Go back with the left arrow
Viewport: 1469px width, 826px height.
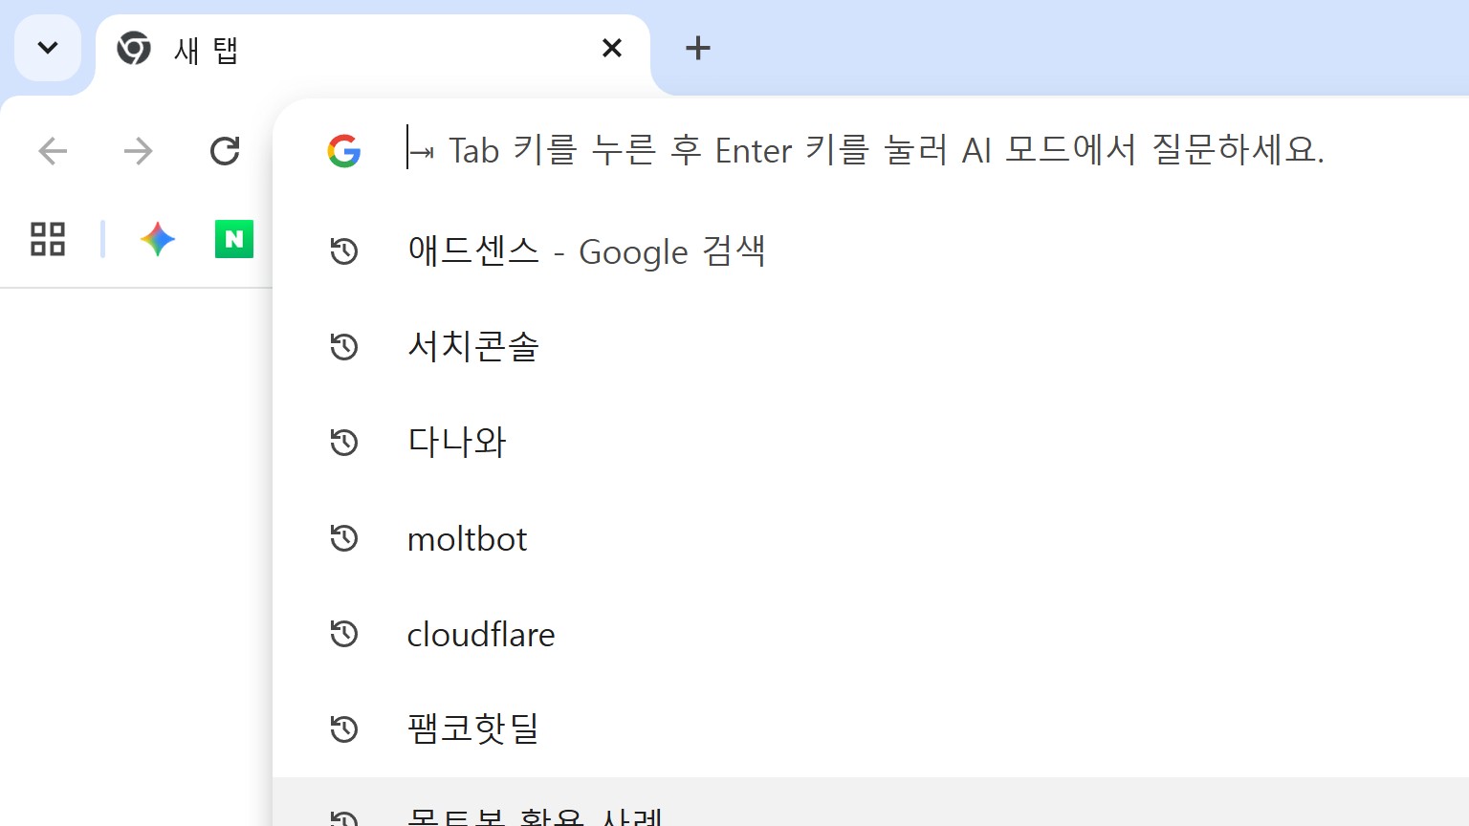point(53,151)
